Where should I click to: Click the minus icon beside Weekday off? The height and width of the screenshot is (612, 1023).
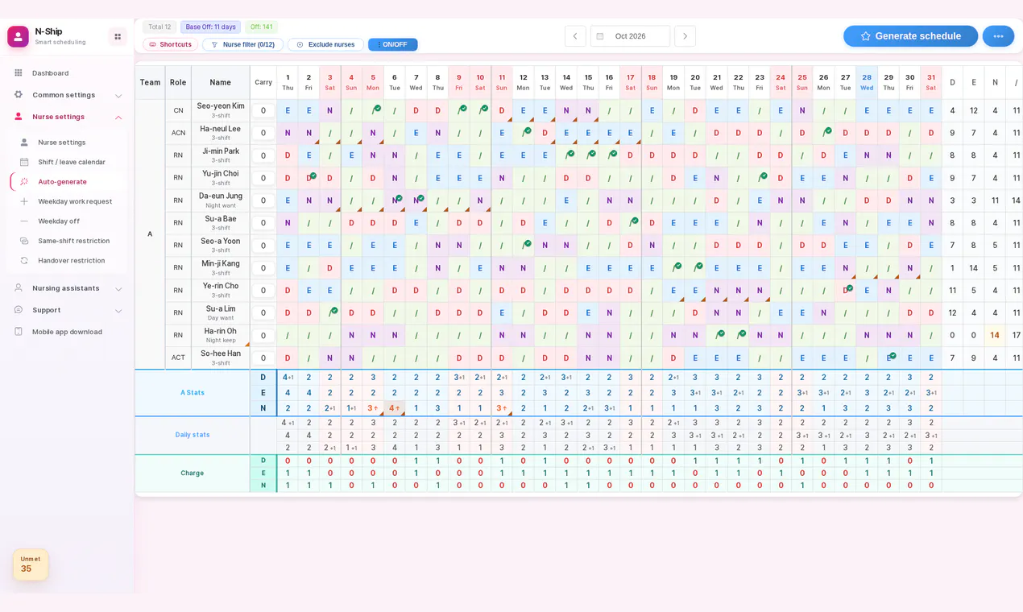tap(24, 221)
